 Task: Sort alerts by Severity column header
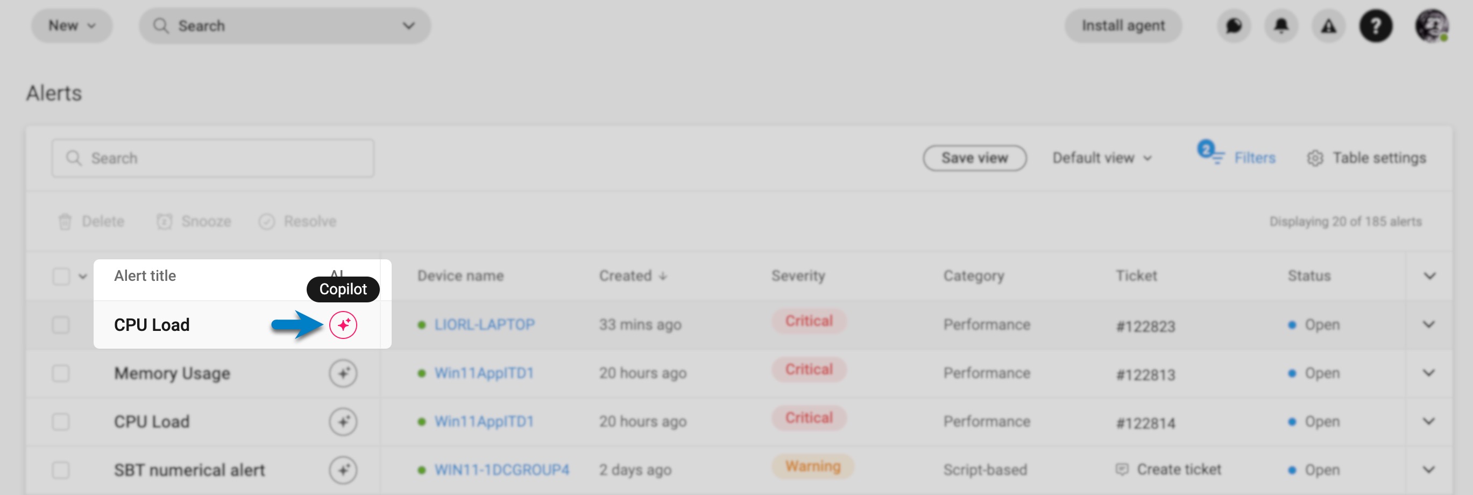798,275
